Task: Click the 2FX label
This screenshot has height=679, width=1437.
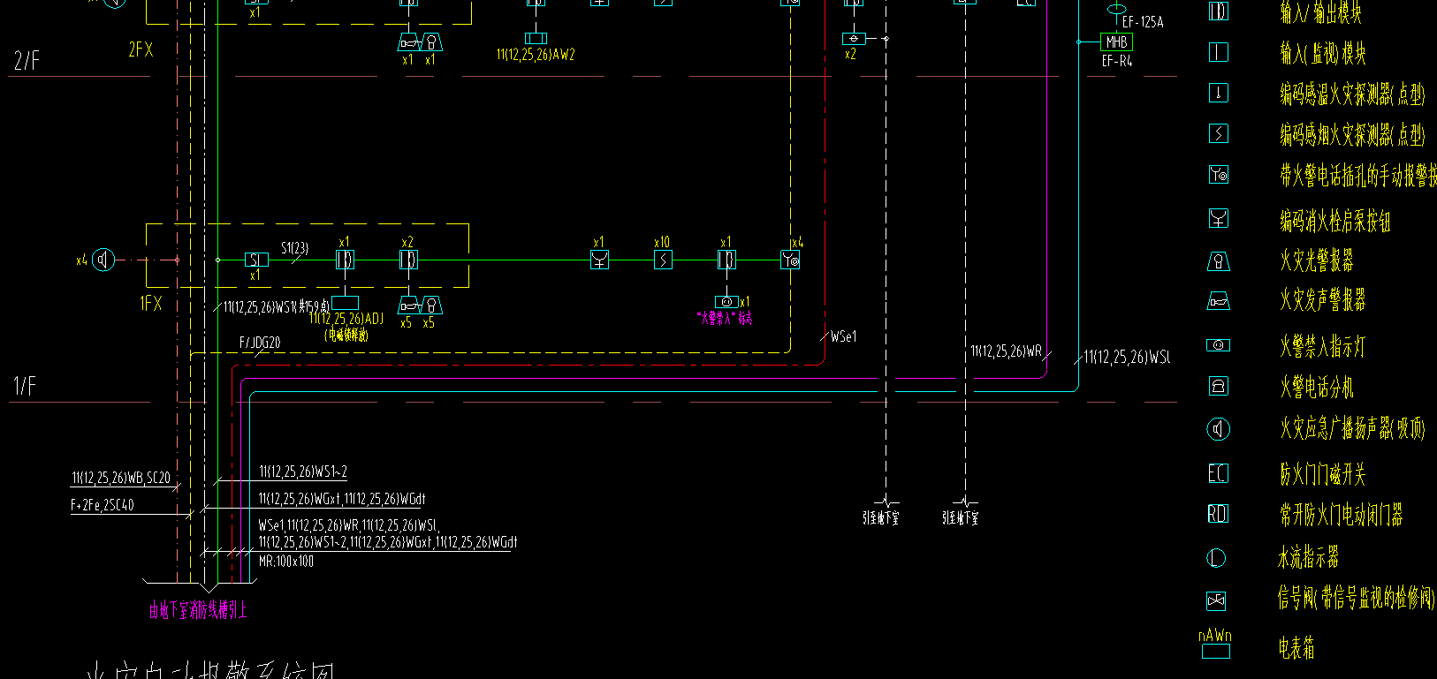Action: pos(141,50)
